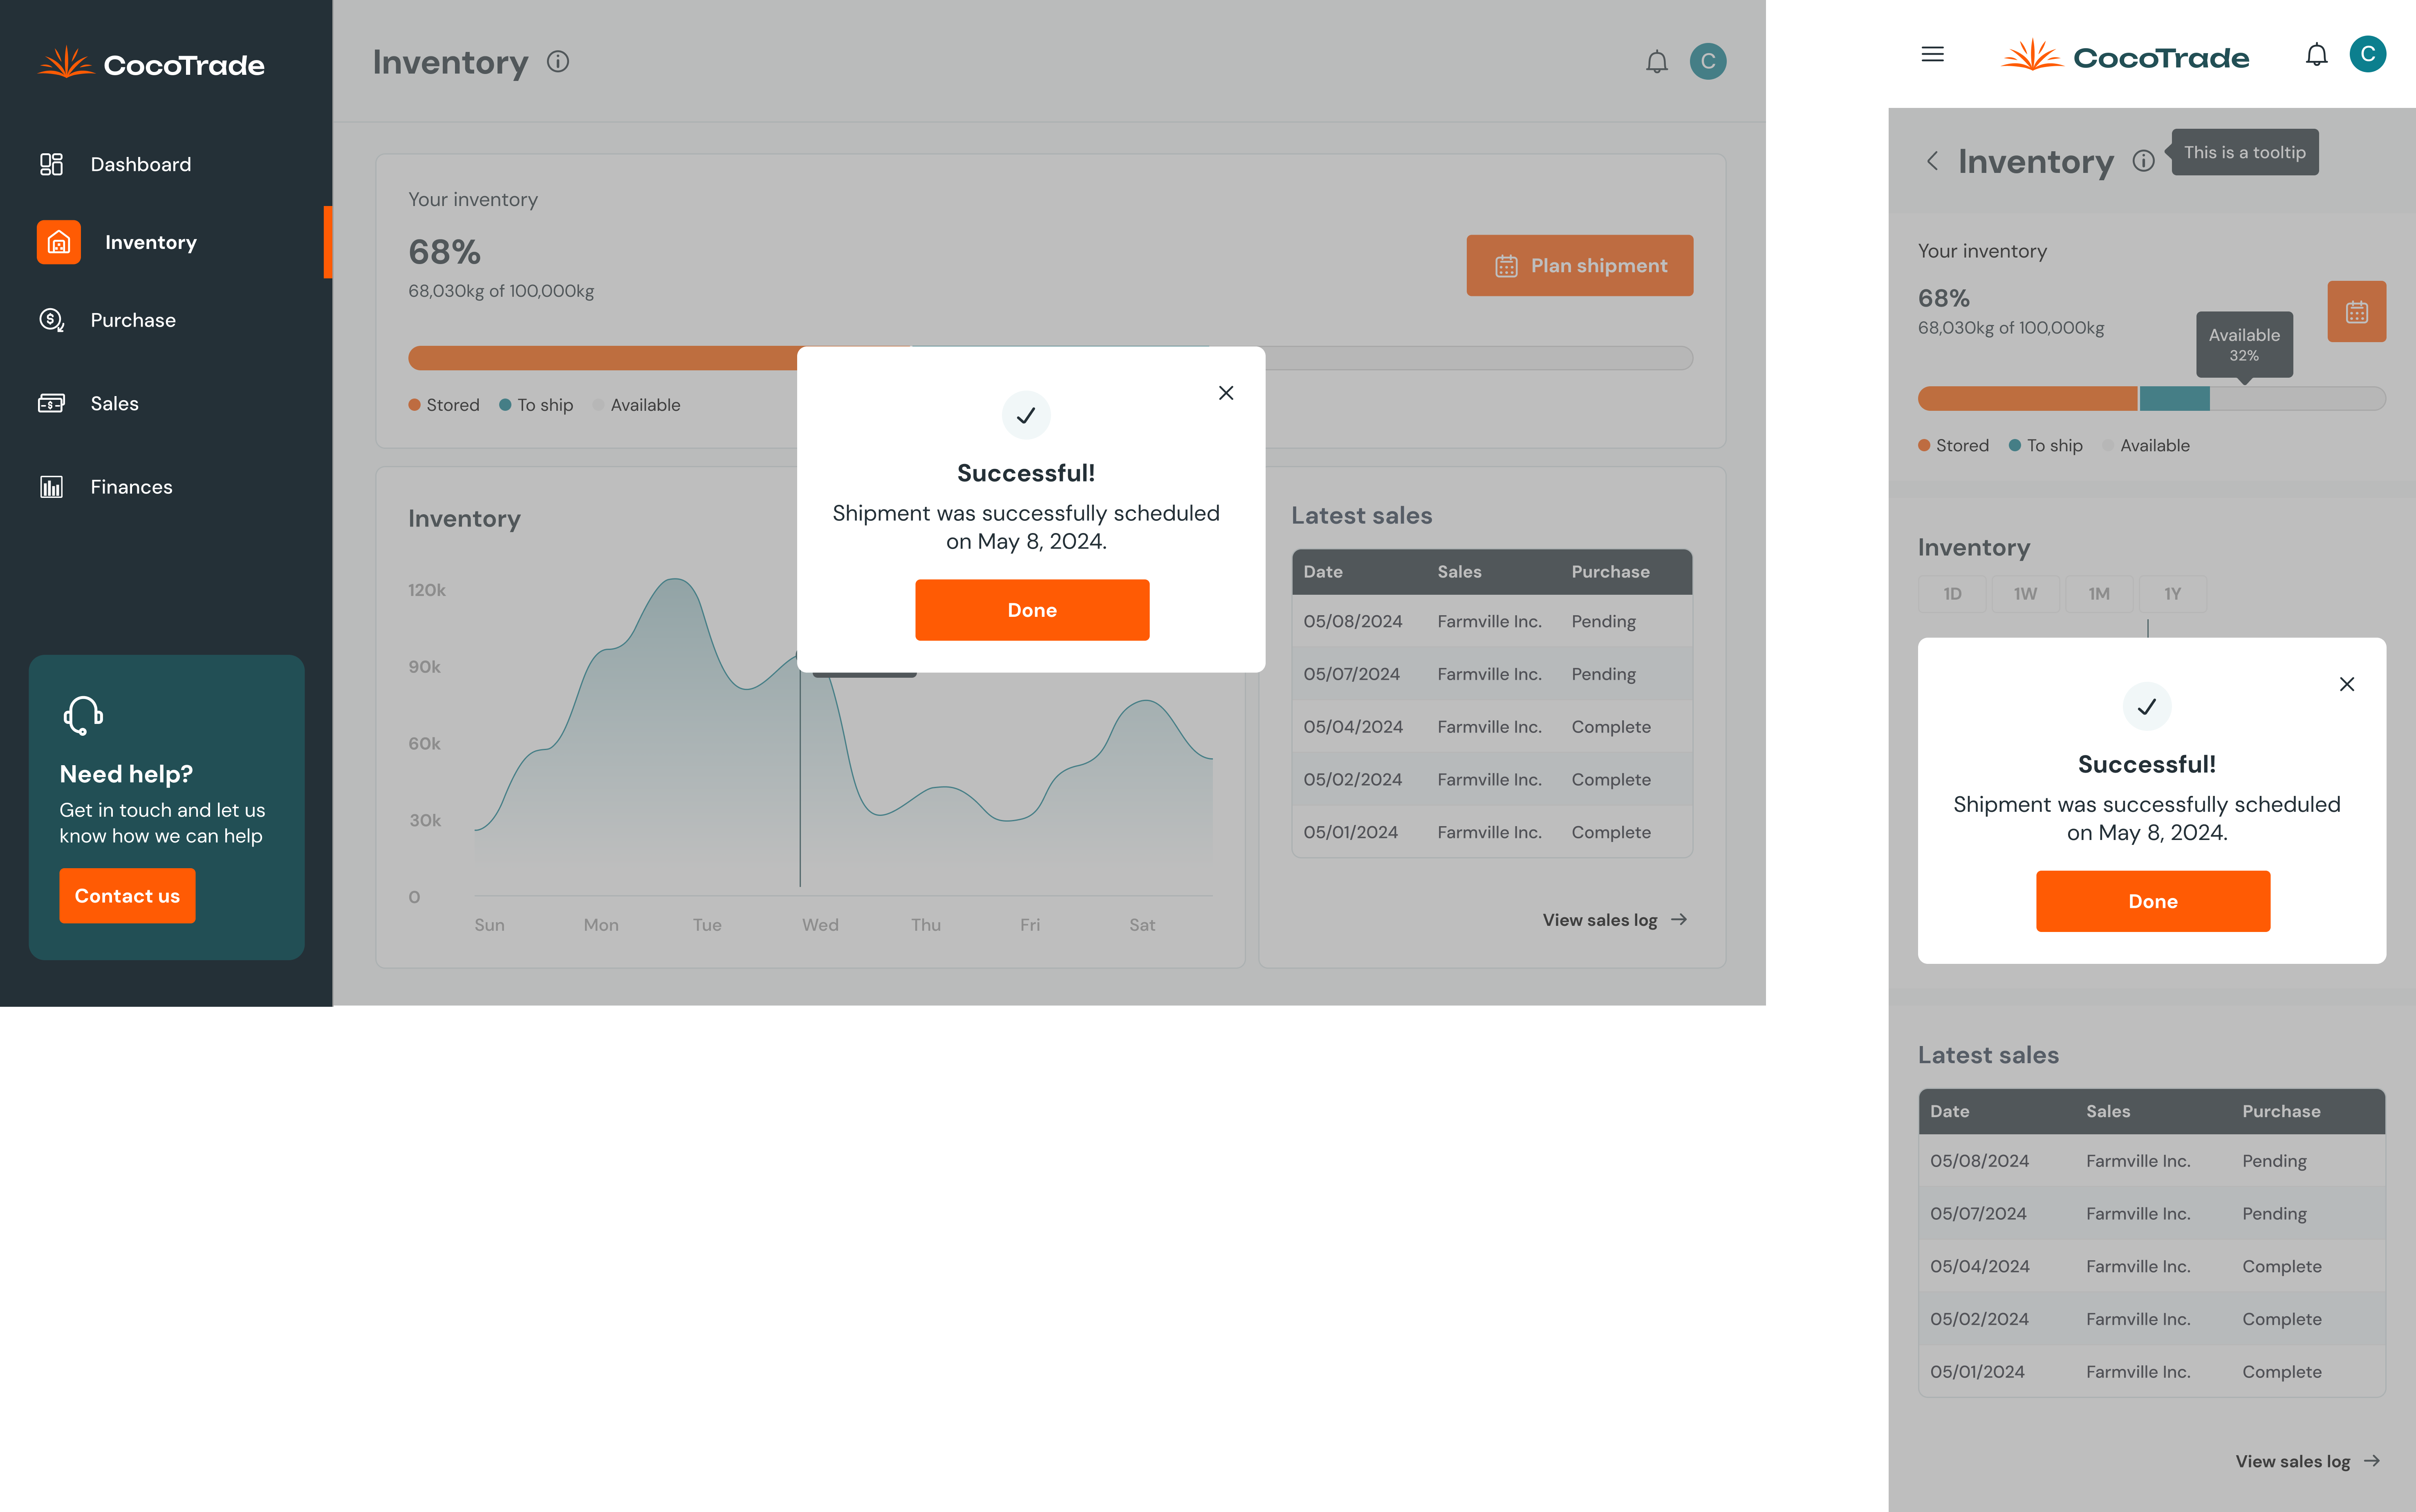Viewport: 2416px width, 1512px height.
Task: Select the 1W range tab
Action: [x=2026, y=594]
